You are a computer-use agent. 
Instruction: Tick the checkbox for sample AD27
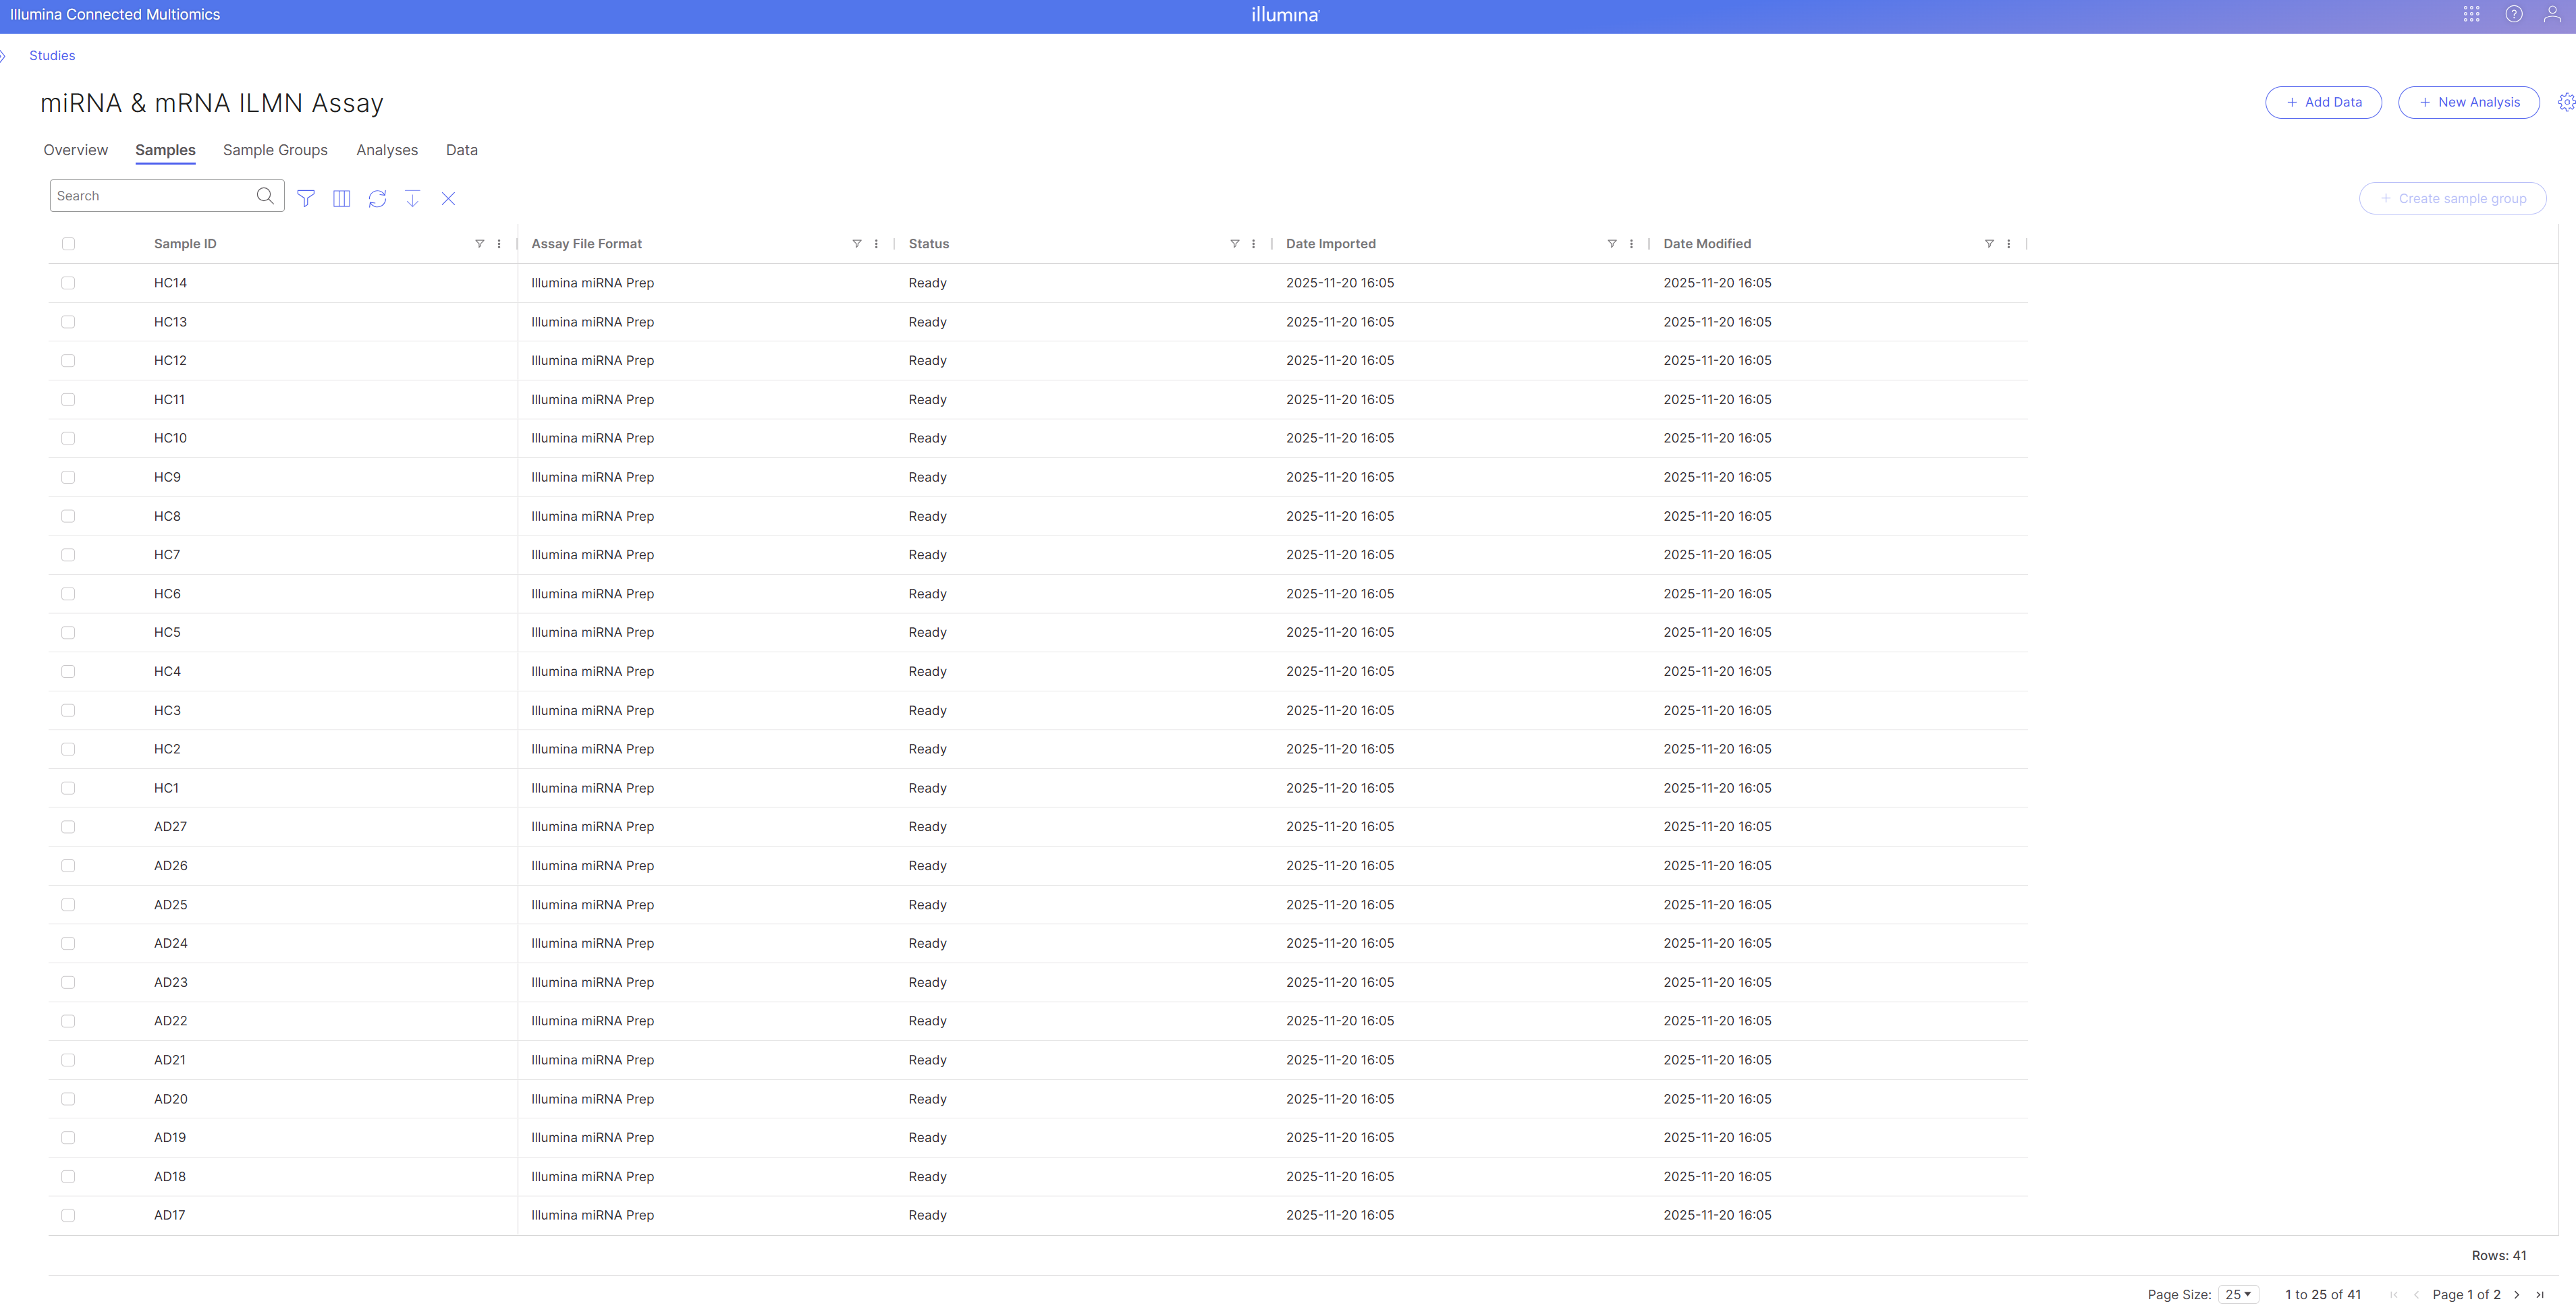tap(68, 826)
